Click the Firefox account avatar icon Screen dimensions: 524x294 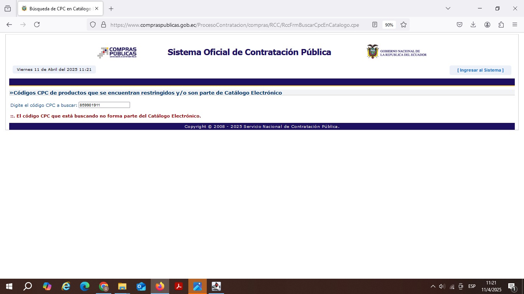[487, 24]
